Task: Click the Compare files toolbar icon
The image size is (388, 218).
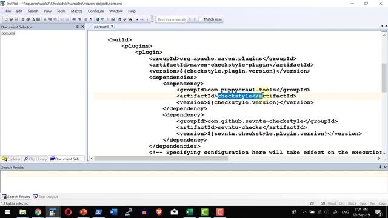Action: click(x=113, y=19)
